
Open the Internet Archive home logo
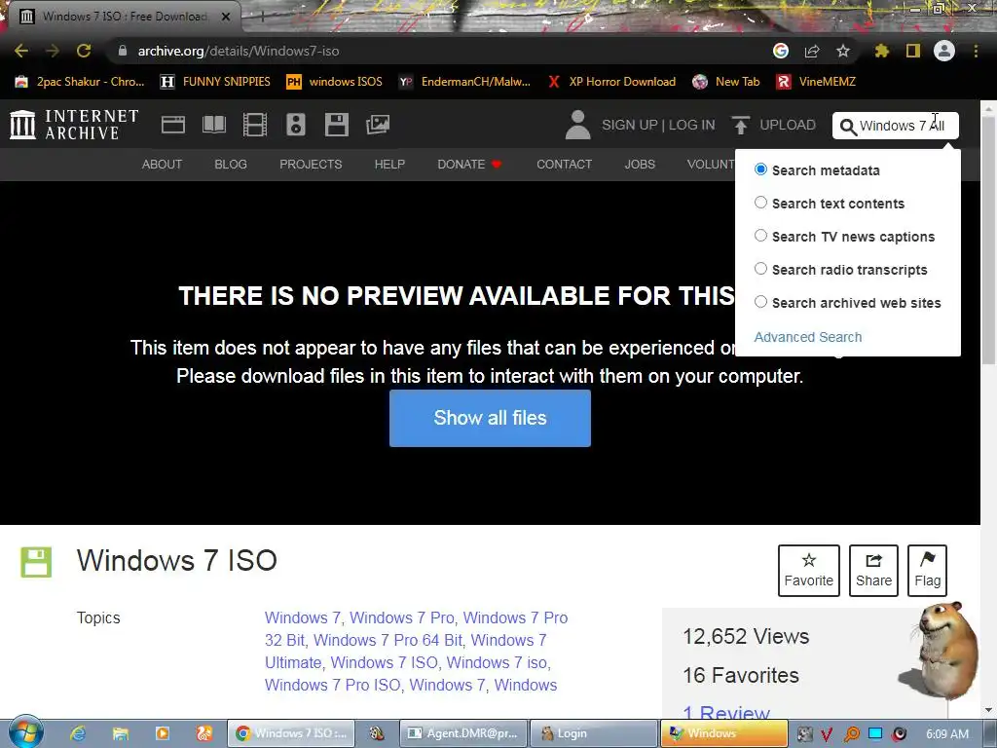pos(74,125)
